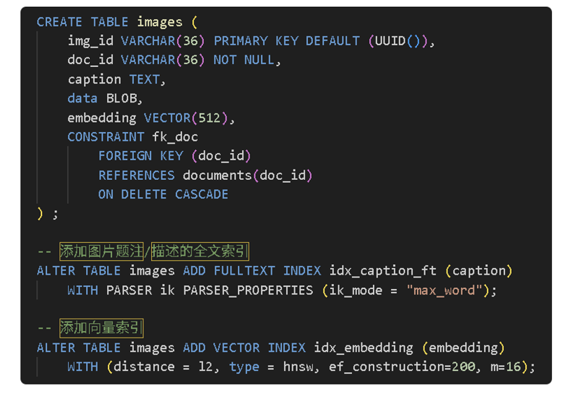This screenshot has width=570, height=397.
Task: Click the ON DELETE CASCADE clause
Action: (163, 194)
